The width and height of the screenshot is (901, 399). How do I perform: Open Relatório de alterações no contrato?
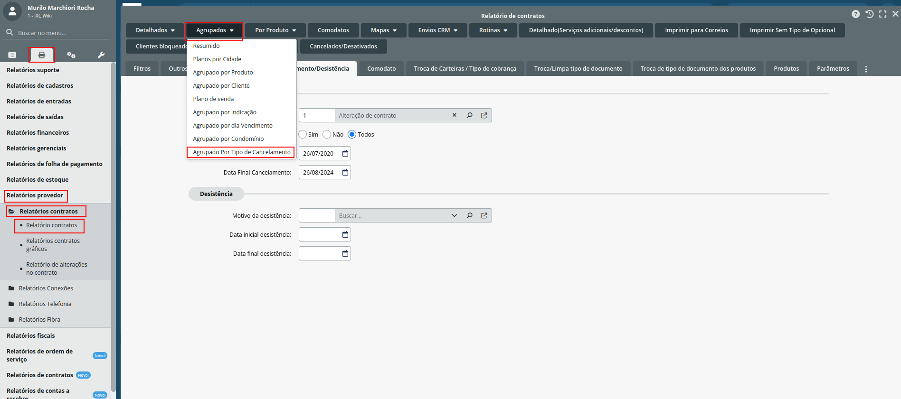point(57,269)
